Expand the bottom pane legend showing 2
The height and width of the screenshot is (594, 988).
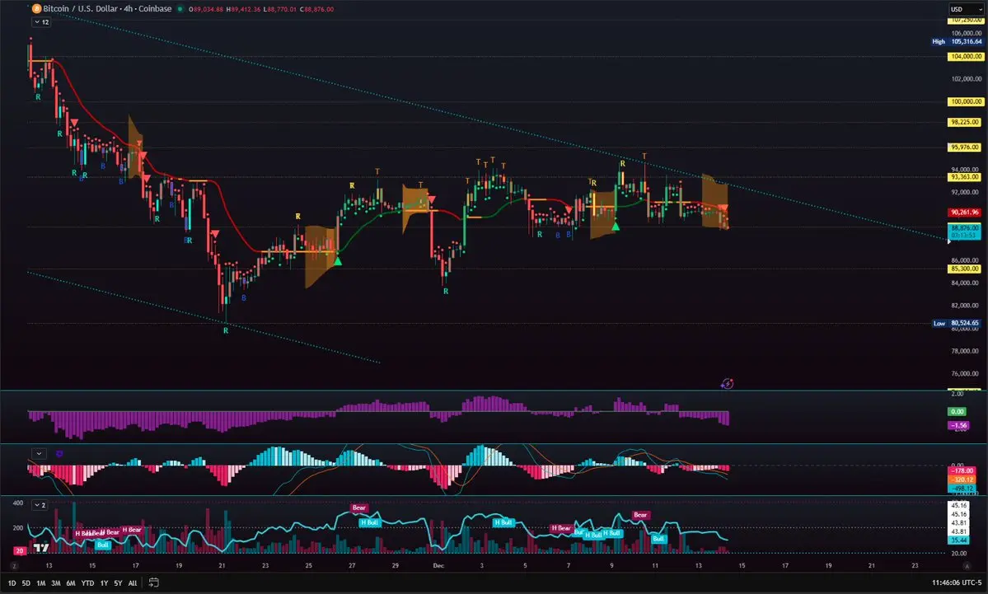(x=40, y=505)
